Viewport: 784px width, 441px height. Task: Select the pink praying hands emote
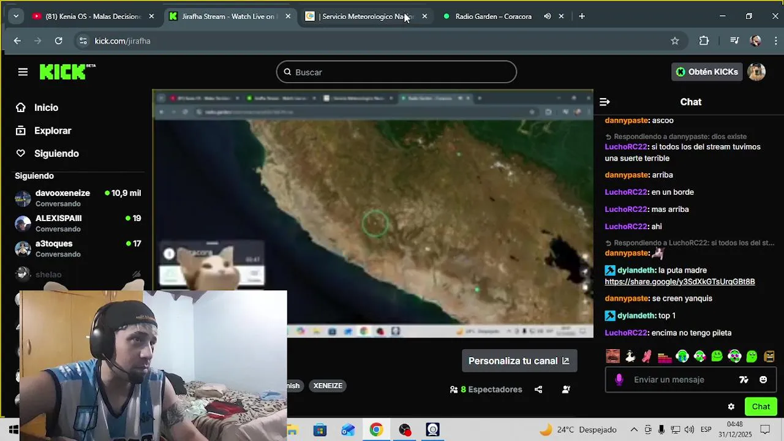[647, 356]
